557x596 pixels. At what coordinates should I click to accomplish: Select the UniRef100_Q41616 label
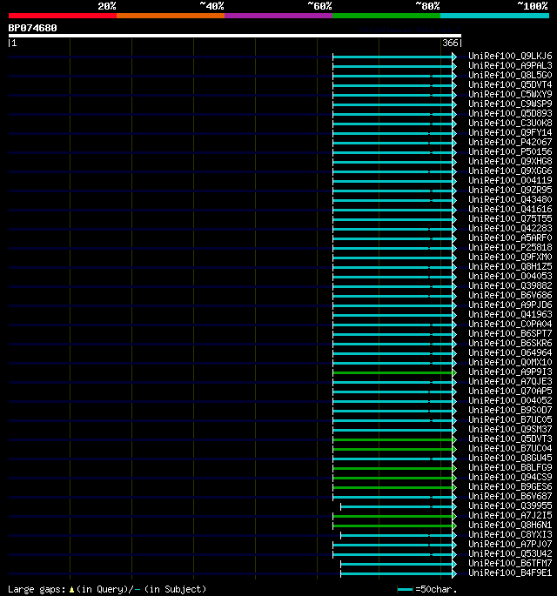[x=510, y=209]
